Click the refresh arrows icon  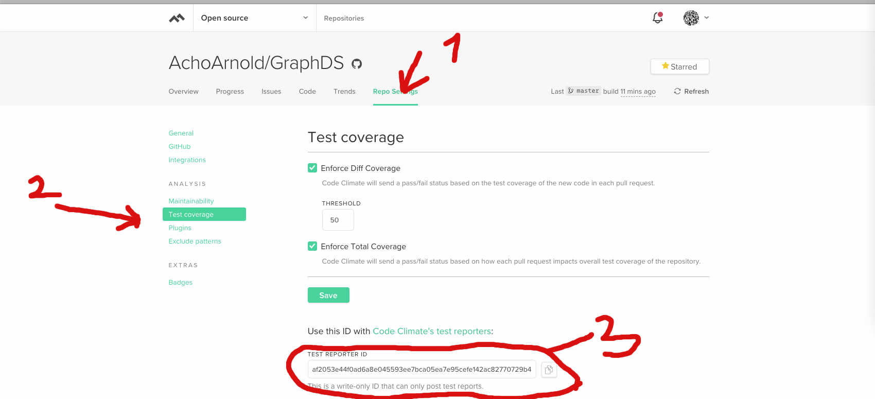pyautogui.click(x=677, y=91)
